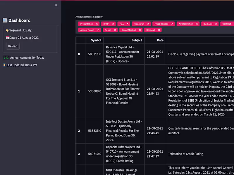Click the Capacite Infraprojects subject cell
Screen dimensions: 234x175
pyautogui.click(x=124, y=154)
